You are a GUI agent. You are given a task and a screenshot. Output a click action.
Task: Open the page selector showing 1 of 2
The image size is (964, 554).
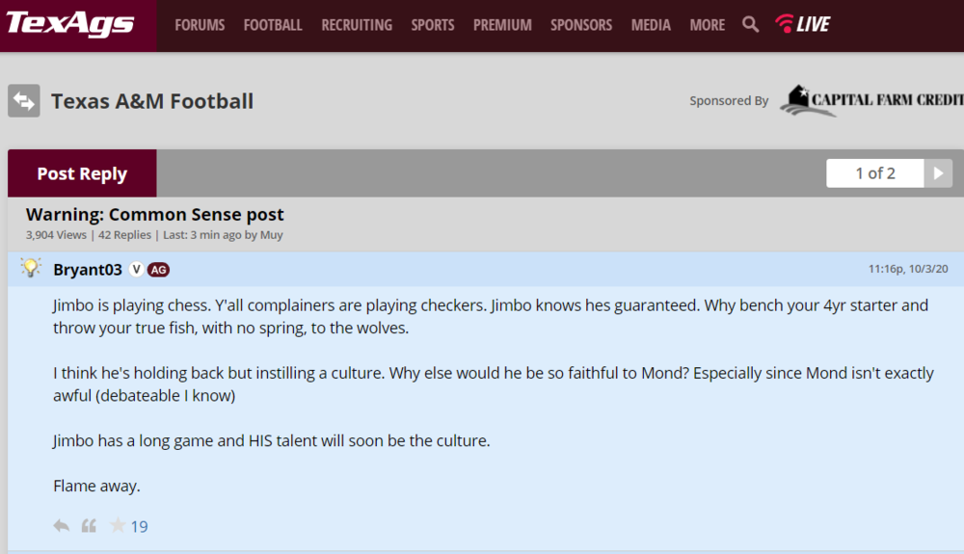pos(874,173)
